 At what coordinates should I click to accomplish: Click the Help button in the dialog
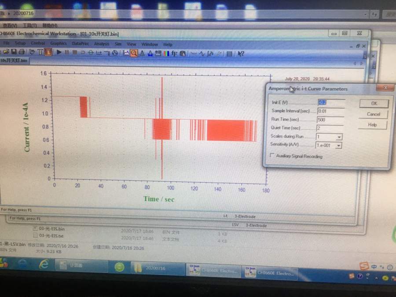pos(372,125)
